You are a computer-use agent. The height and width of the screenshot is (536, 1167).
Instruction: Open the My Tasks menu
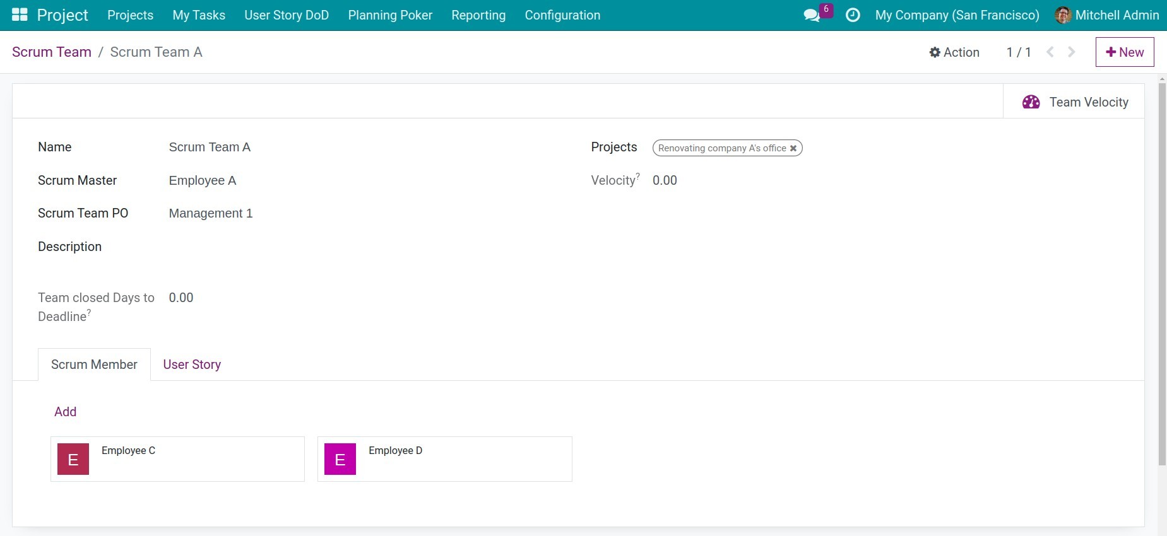[199, 15]
